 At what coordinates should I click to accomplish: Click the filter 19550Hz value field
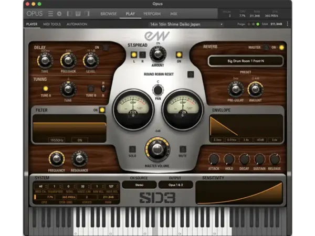click(x=57, y=140)
